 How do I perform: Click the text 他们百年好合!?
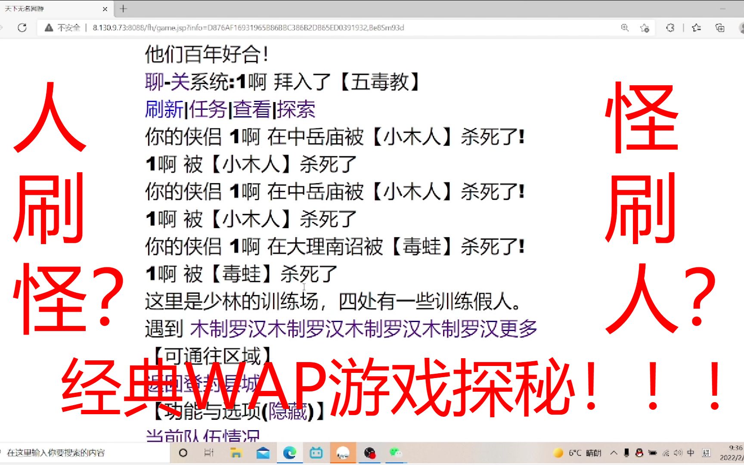207,54
